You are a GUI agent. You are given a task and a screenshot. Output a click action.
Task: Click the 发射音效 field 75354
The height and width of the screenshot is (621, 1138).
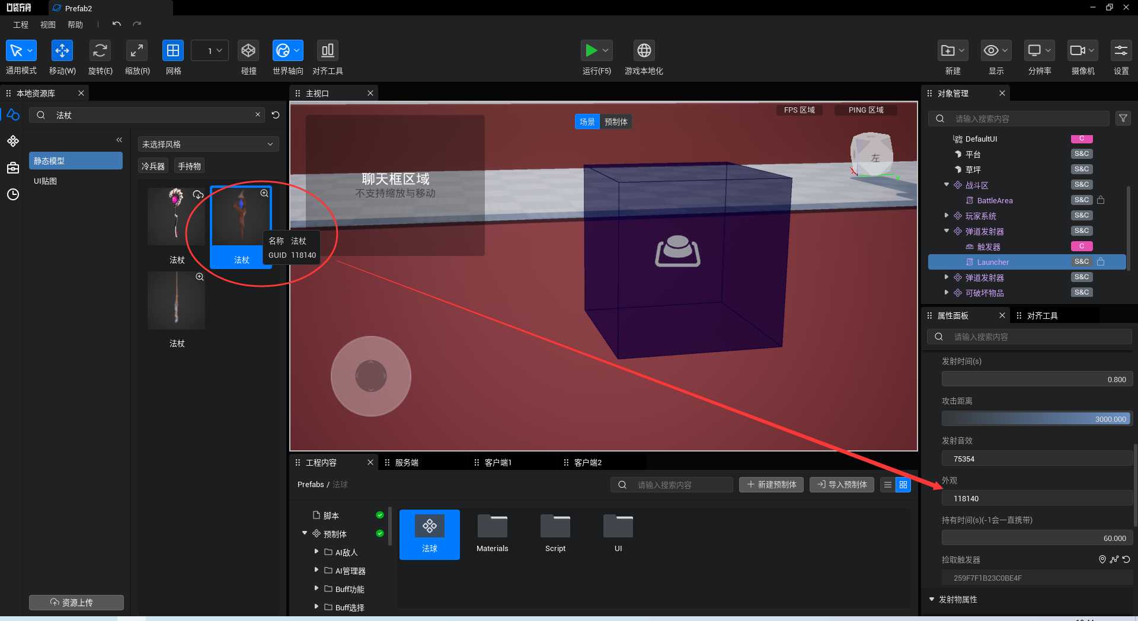pyautogui.click(x=1036, y=459)
